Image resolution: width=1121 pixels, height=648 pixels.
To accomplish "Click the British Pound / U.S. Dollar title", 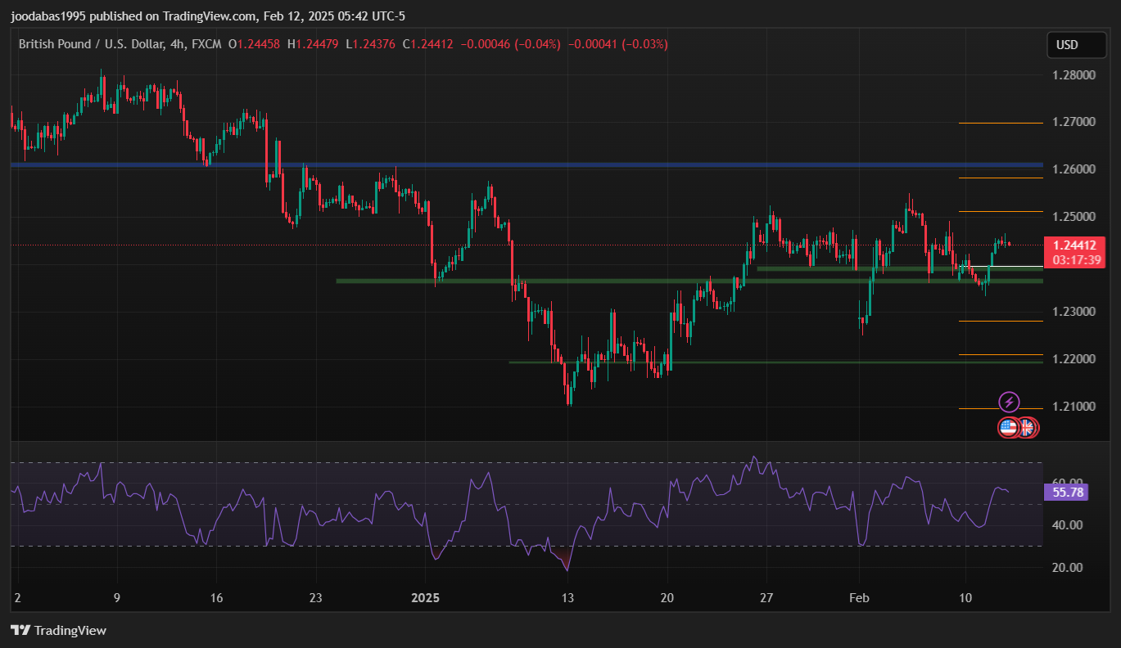I will pyautogui.click(x=92, y=44).
